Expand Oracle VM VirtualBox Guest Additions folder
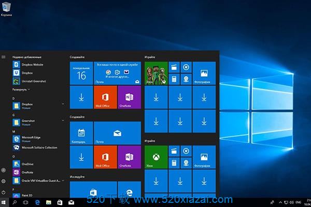Screen dimensions: 311x207 [63, 180]
